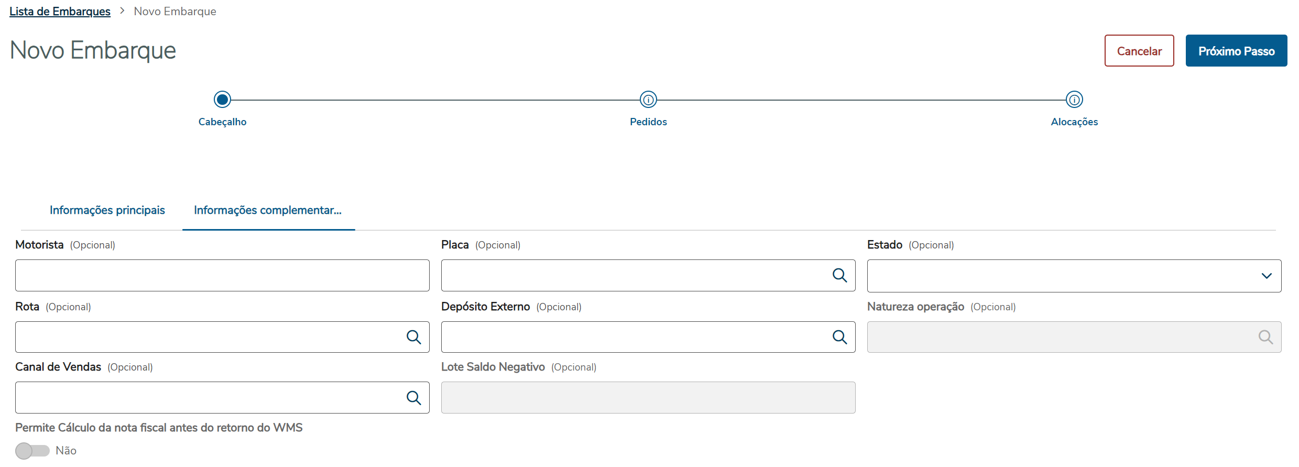Click into the Motorista input field
The image size is (1299, 467).
pos(222,276)
